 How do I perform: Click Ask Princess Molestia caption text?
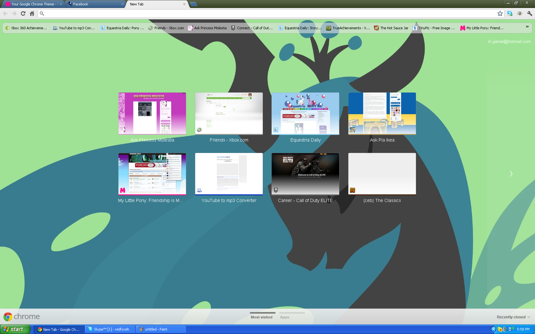152,140
